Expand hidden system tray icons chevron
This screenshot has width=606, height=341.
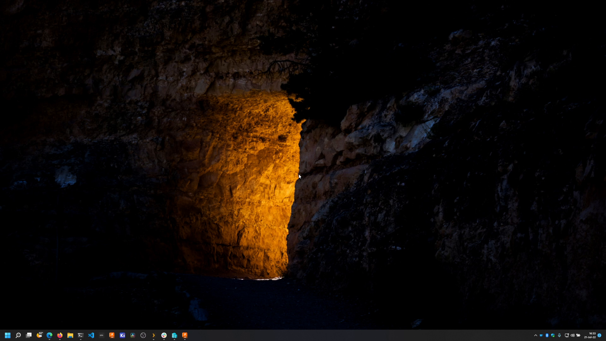click(535, 335)
